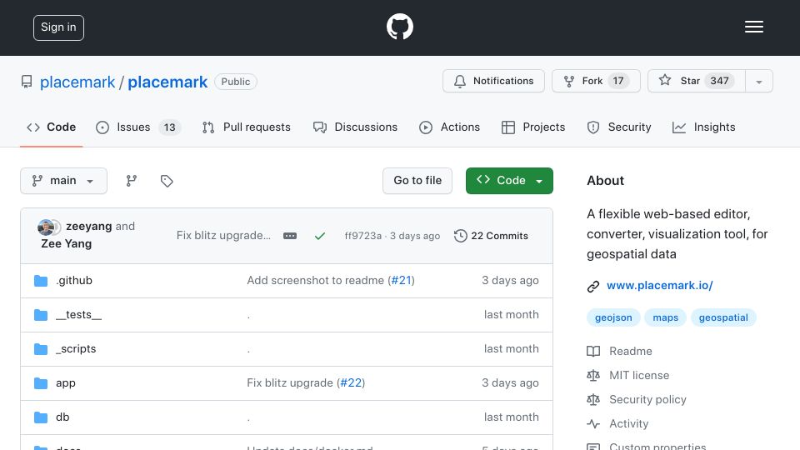The height and width of the screenshot is (450, 800).
Task: Click the branches icon next to main
Action: 132,181
